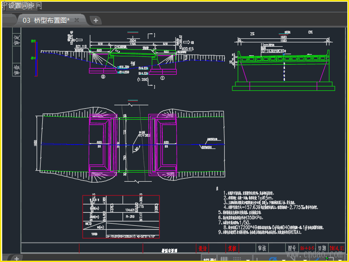This screenshot has height=262, width=349.
Task: Select the 2504 span dimension text
Action: tap(133, 41)
